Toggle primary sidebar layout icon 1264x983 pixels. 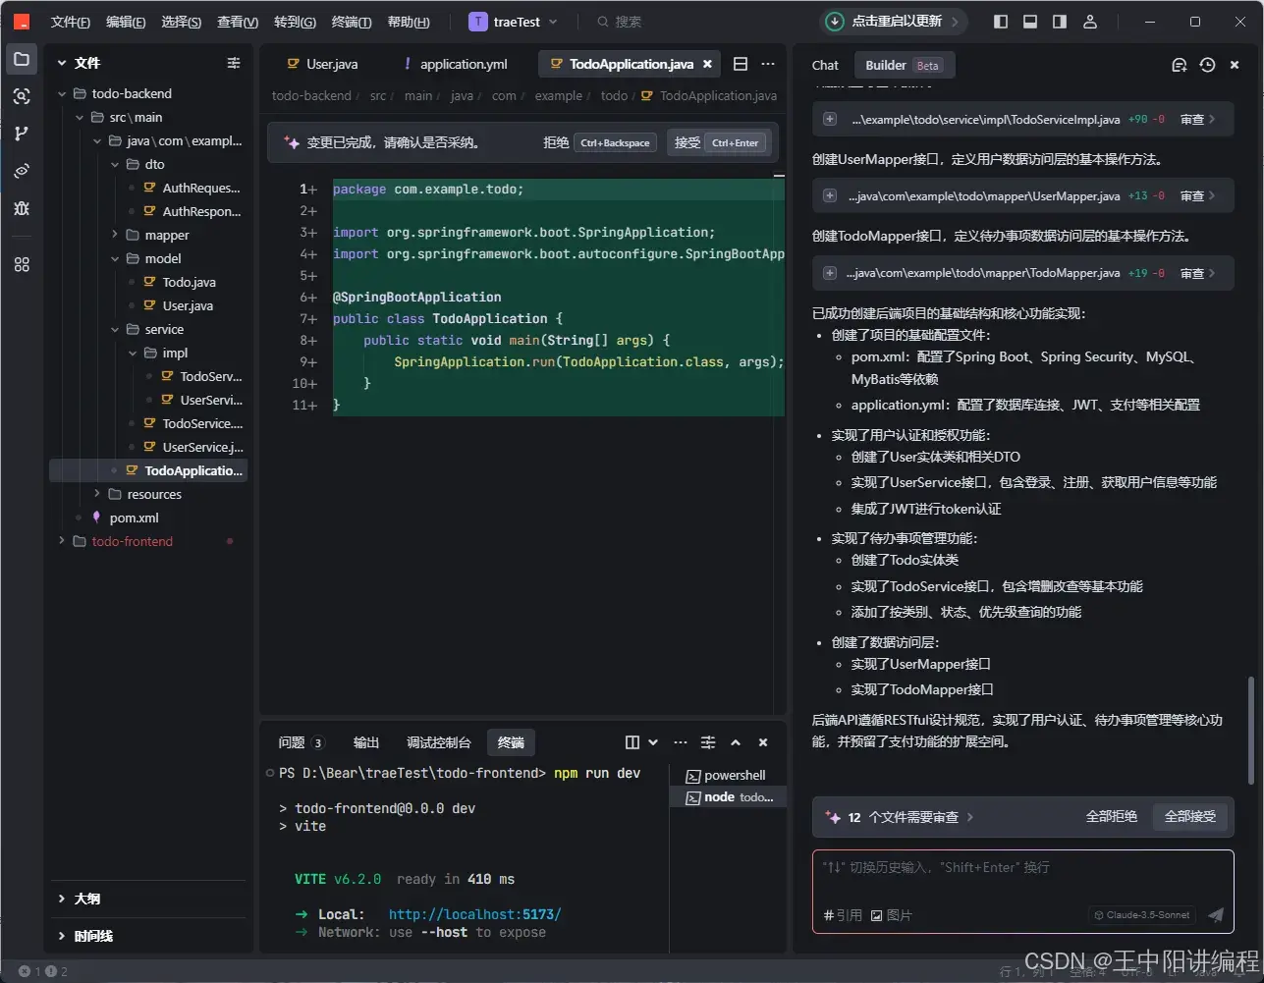pyautogui.click(x=1001, y=22)
